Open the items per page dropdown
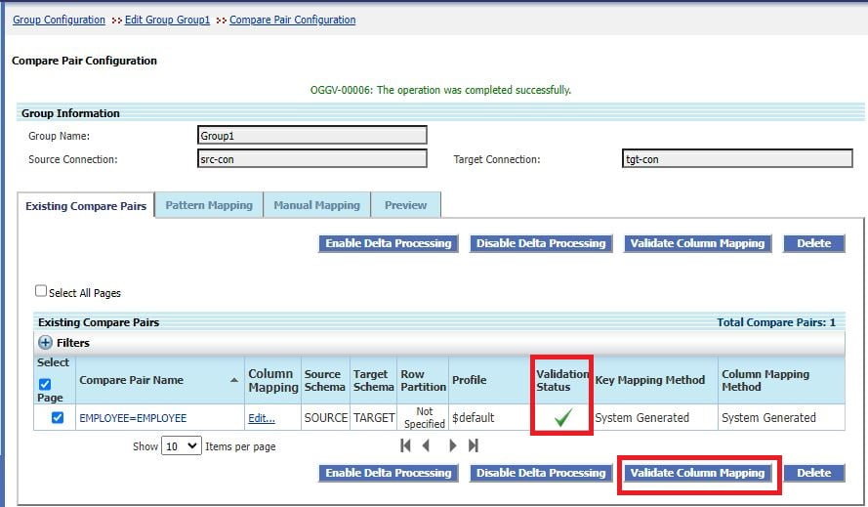The height and width of the screenshot is (507, 868). pos(181,446)
